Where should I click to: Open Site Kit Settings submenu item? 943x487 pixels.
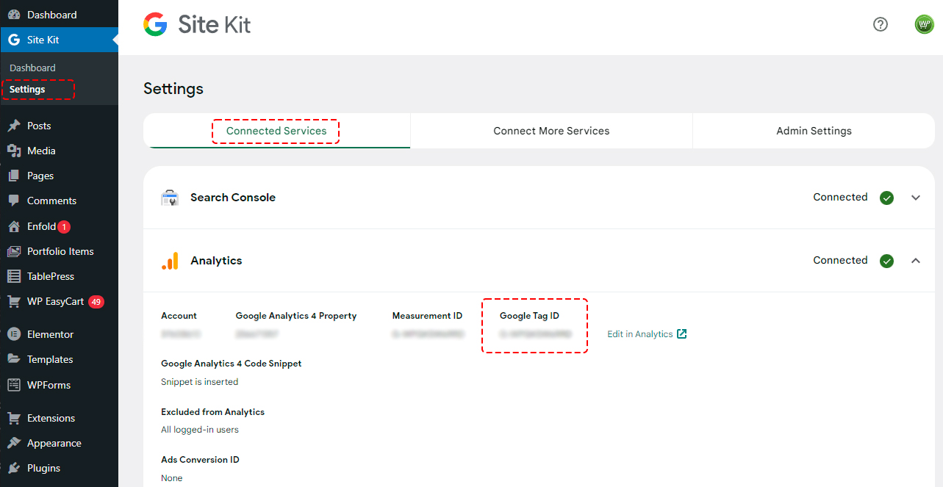point(27,89)
